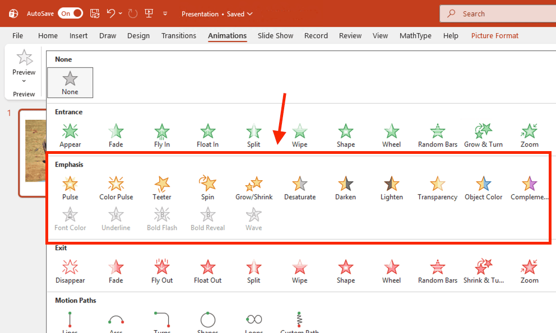Screen dimensions: 556x333
Task: Click in the Search box
Action: tap(499, 13)
